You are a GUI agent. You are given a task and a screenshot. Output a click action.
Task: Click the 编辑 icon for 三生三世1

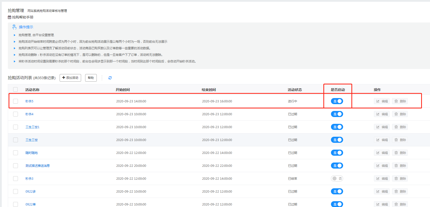378,127
